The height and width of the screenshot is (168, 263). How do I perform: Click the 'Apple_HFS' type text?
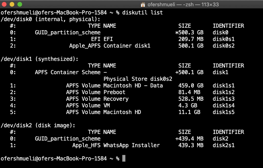coord(86,145)
